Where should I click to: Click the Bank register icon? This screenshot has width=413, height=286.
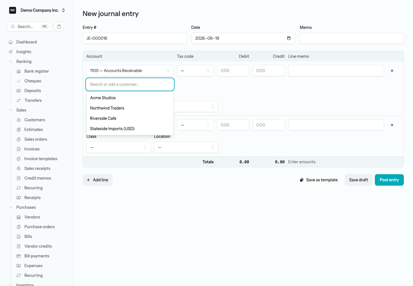click(19, 71)
